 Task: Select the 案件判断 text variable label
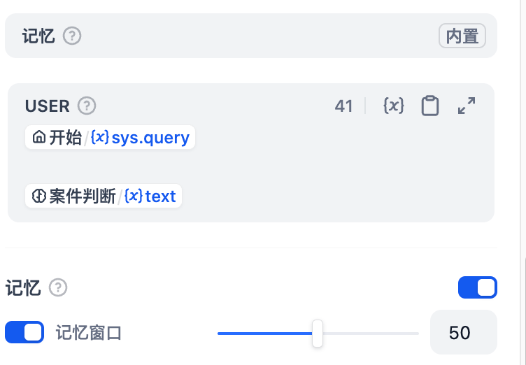[x=160, y=196]
